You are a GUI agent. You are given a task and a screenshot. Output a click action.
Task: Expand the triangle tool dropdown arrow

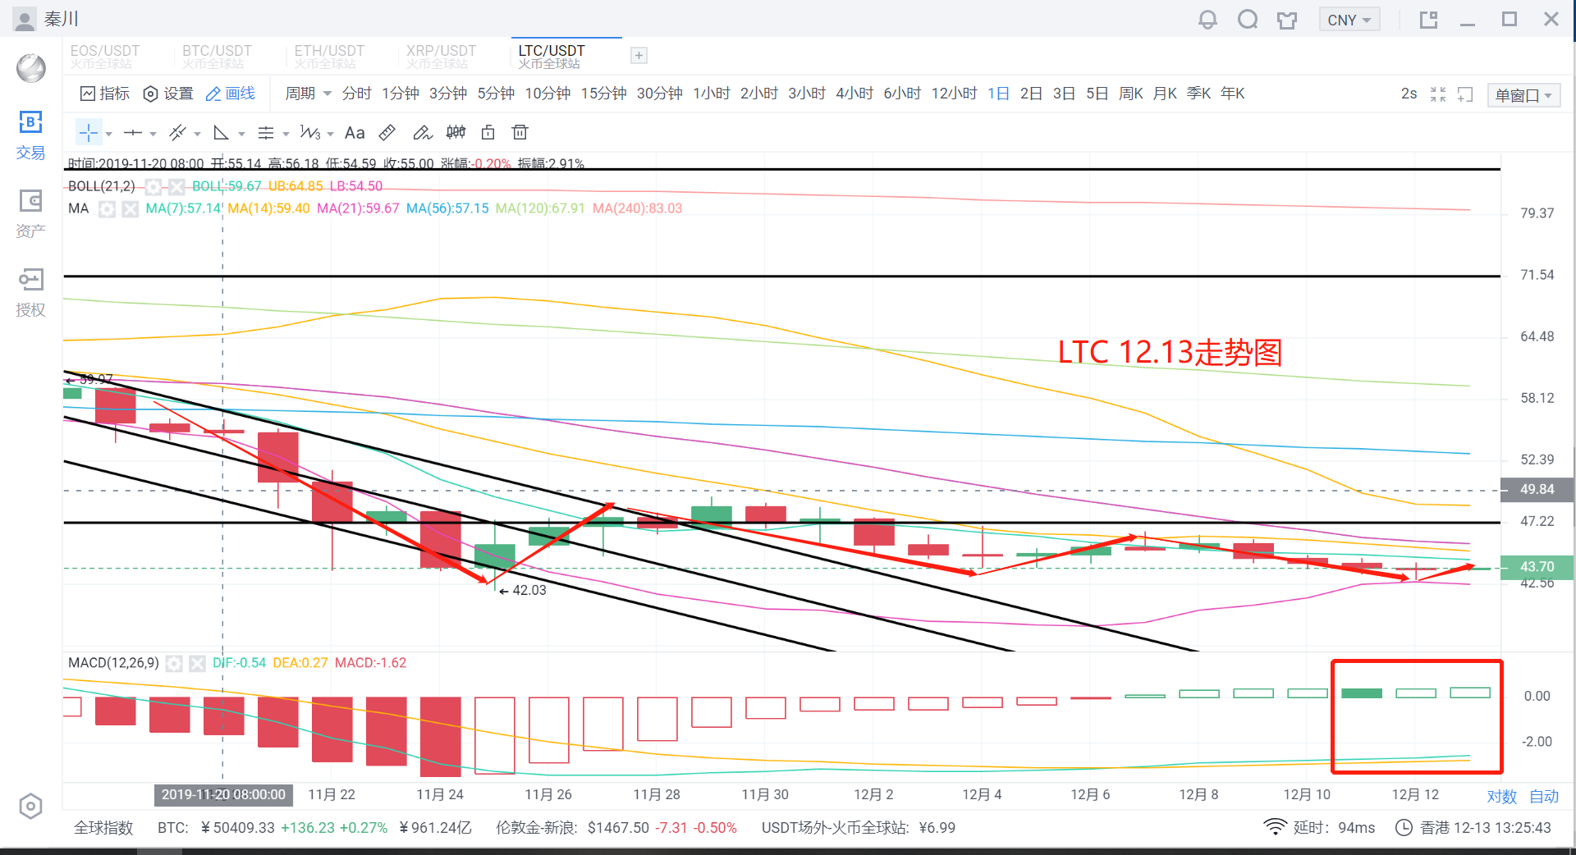241,134
